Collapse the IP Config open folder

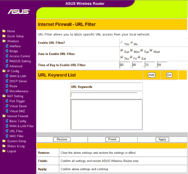(4, 71)
